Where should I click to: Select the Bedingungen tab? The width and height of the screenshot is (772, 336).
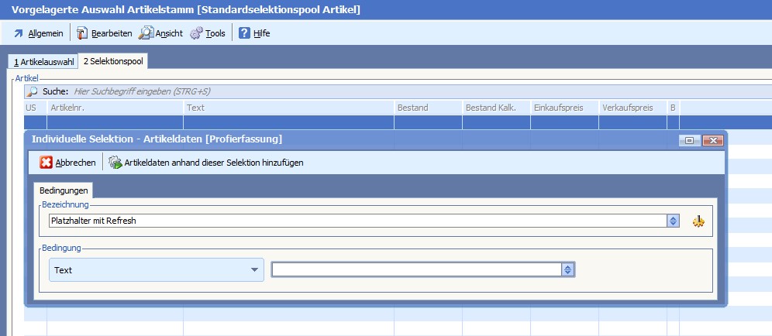(x=64, y=190)
